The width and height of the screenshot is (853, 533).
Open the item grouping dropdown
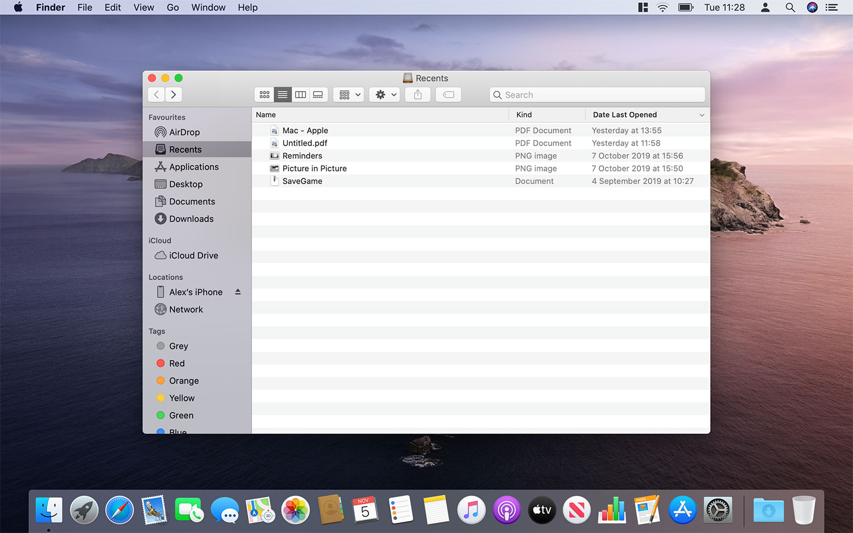tap(348, 94)
